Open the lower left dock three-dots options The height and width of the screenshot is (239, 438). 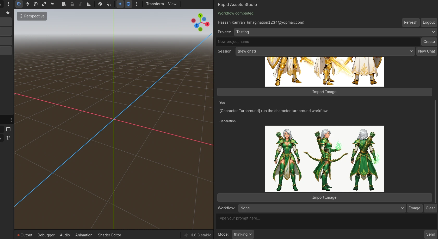pyautogui.click(x=11, y=120)
